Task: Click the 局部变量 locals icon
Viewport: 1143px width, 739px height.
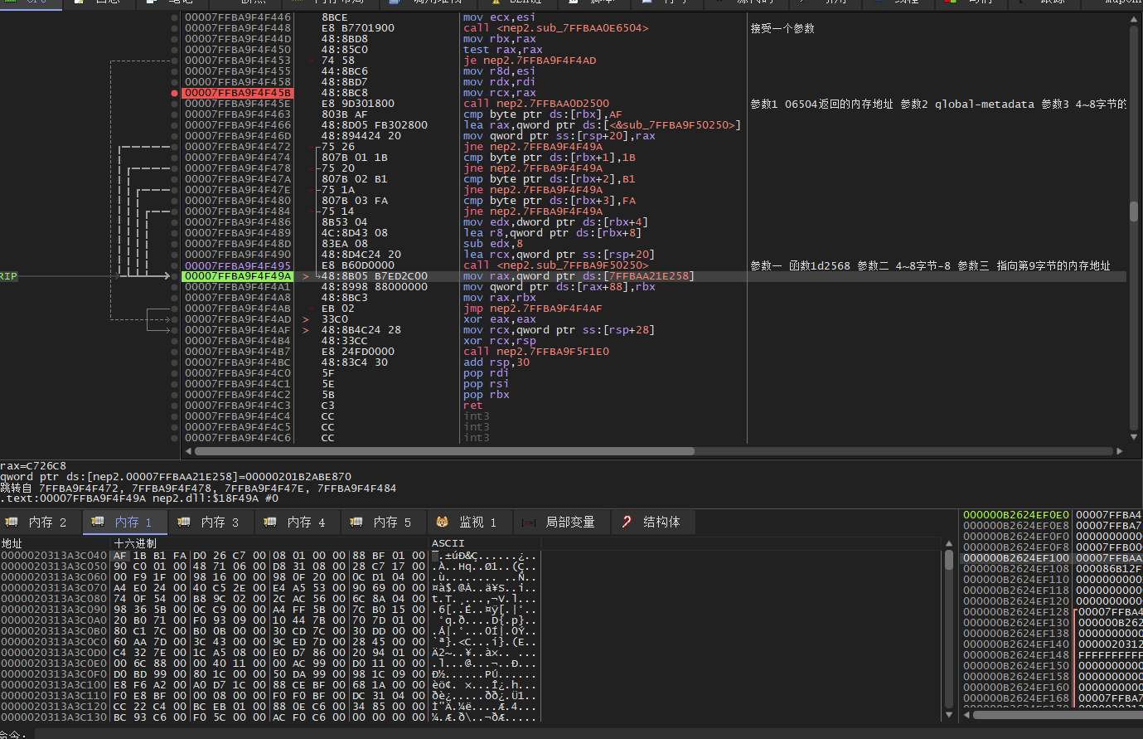Action: (x=528, y=523)
